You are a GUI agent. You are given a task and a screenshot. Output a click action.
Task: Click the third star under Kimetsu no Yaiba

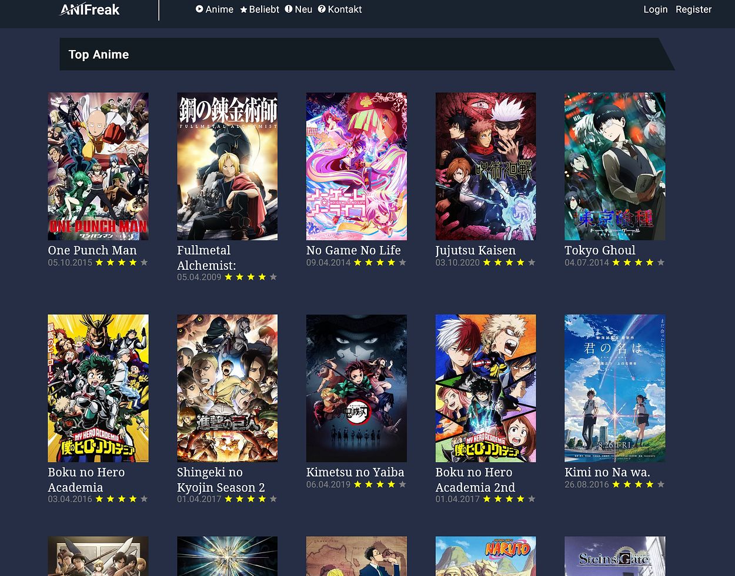(380, 485)
